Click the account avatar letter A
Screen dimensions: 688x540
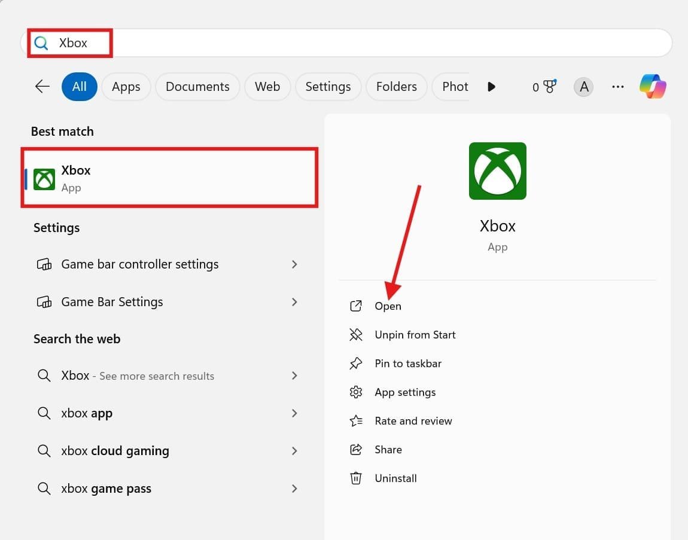pyautogui.click(x=584, y=87)
